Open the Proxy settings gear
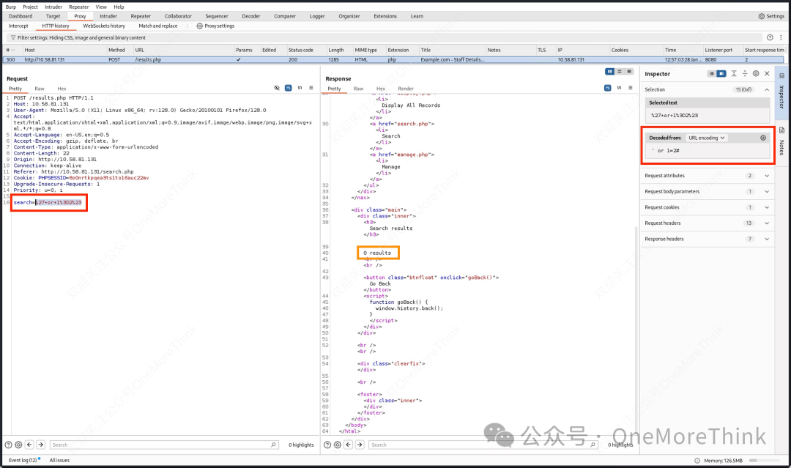Screen dimensions: 791x468 click(200, 26)
